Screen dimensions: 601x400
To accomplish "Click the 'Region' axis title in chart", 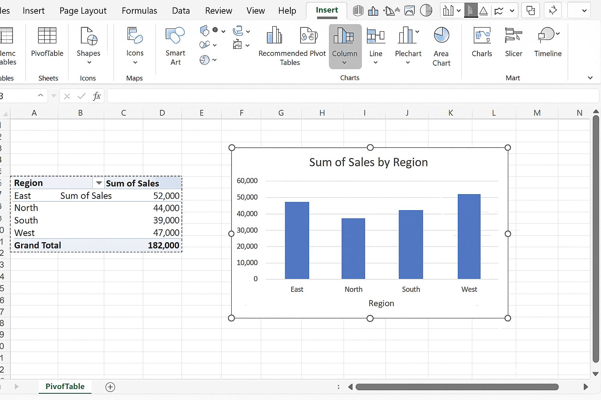I will pos(381,304).
